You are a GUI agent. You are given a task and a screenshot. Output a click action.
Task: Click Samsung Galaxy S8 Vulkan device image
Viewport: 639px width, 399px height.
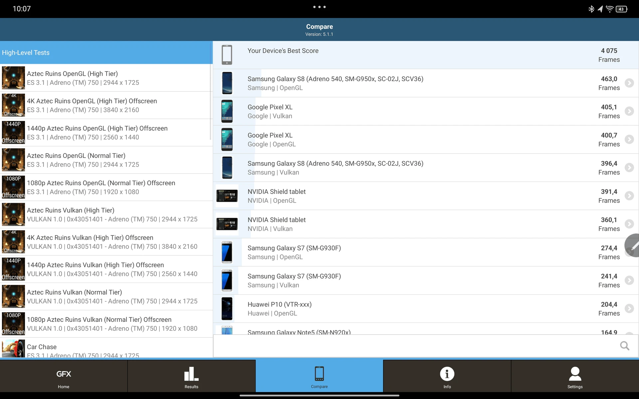(227, 168)
